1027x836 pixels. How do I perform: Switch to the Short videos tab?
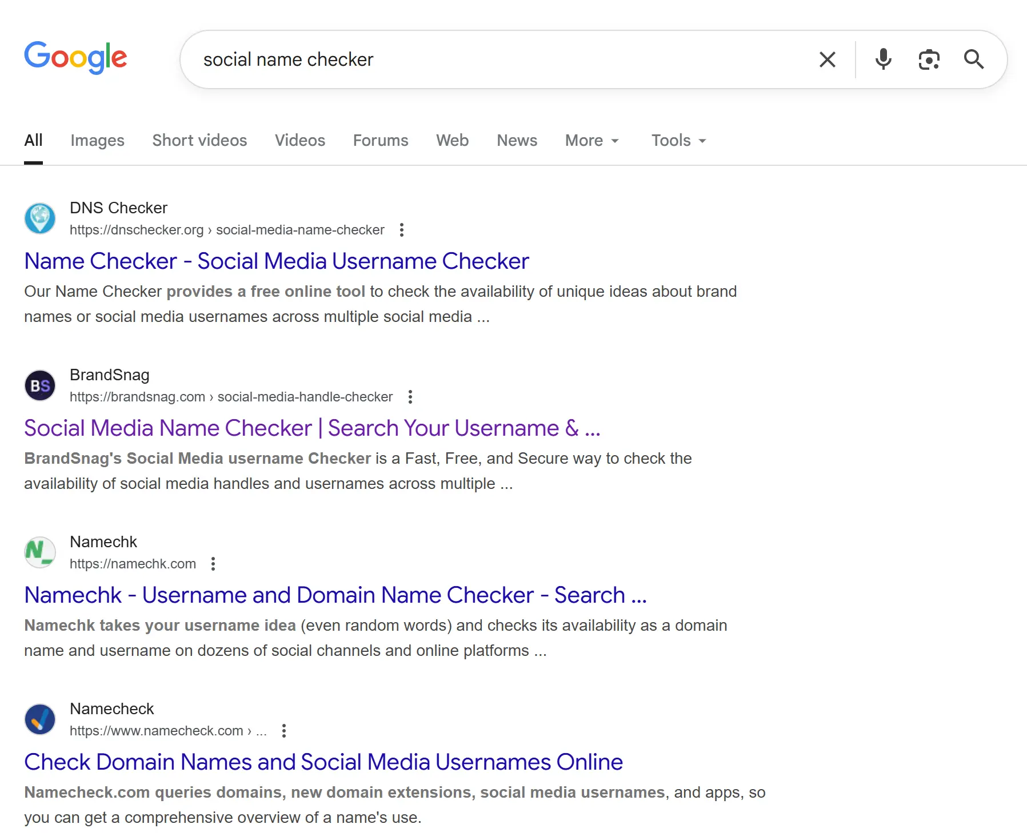[x=199, y=141]
